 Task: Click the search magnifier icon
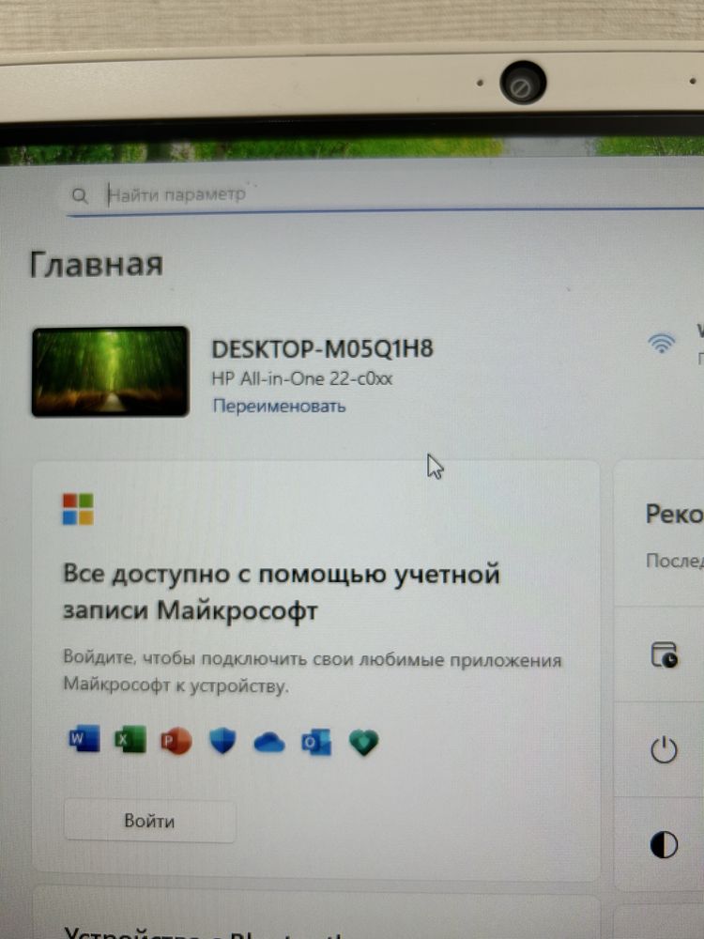80,195
